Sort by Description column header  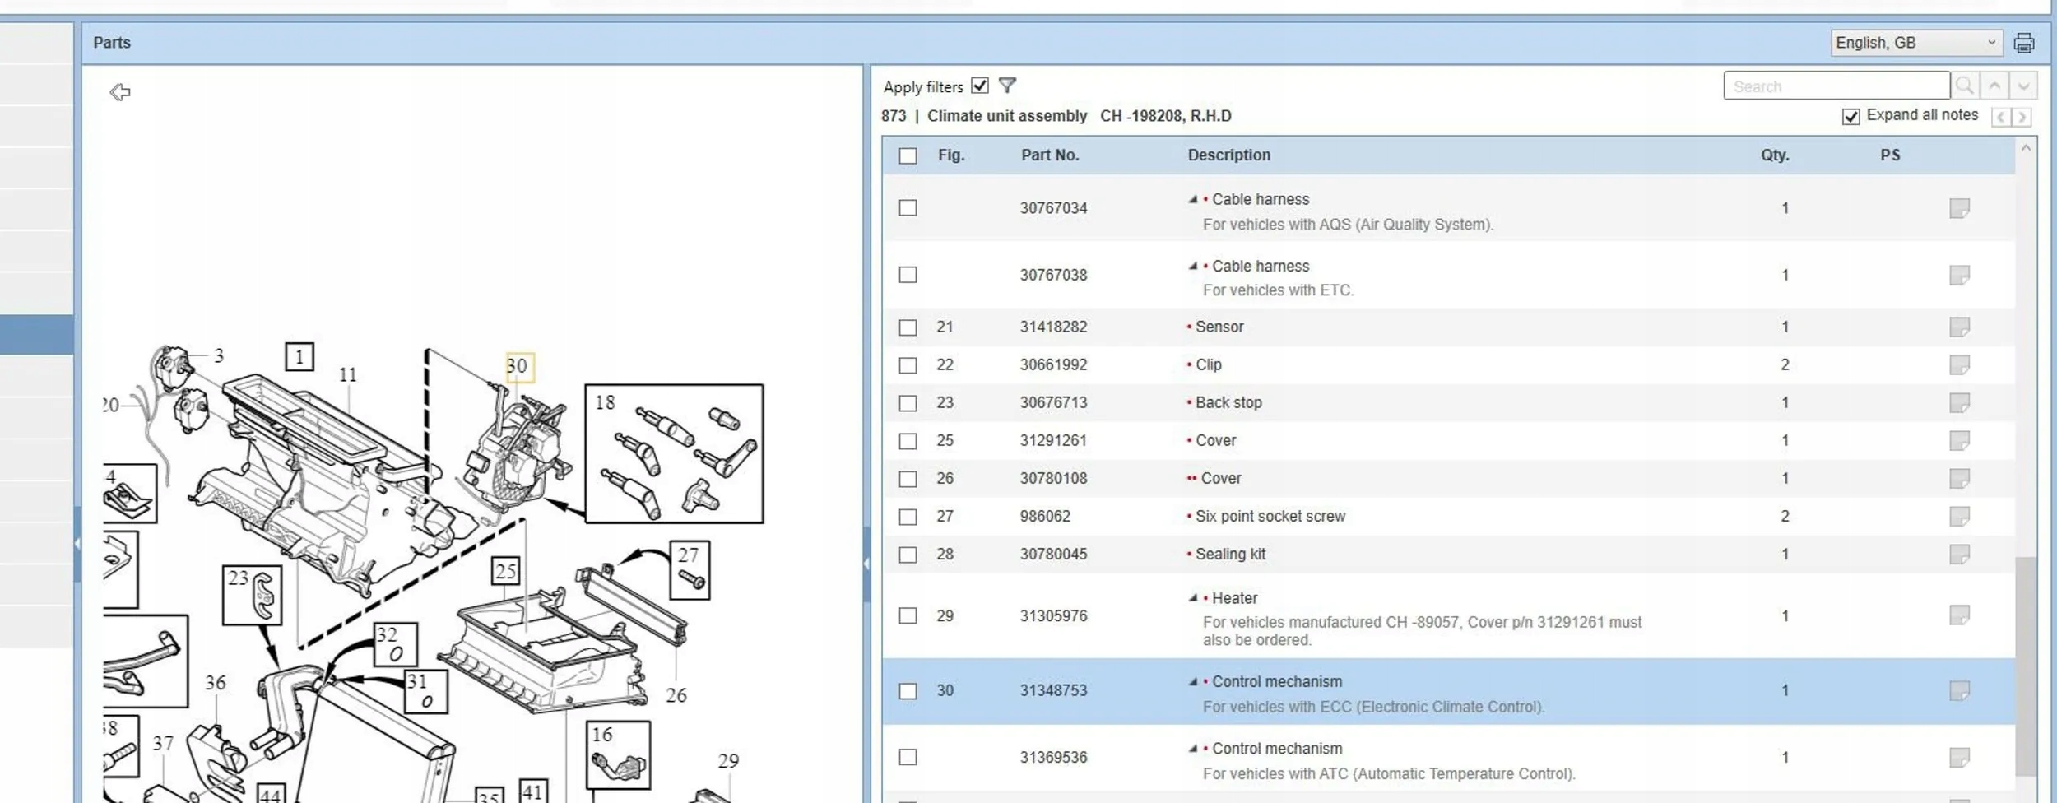click(1228, 155)
